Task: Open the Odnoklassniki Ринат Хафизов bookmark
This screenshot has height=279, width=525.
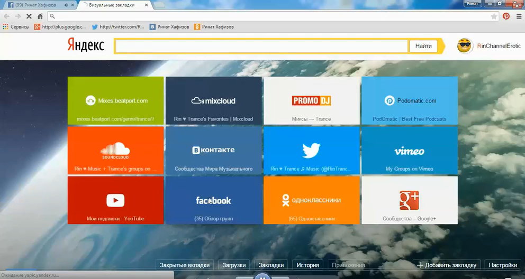Action: [x=214, y=27]
